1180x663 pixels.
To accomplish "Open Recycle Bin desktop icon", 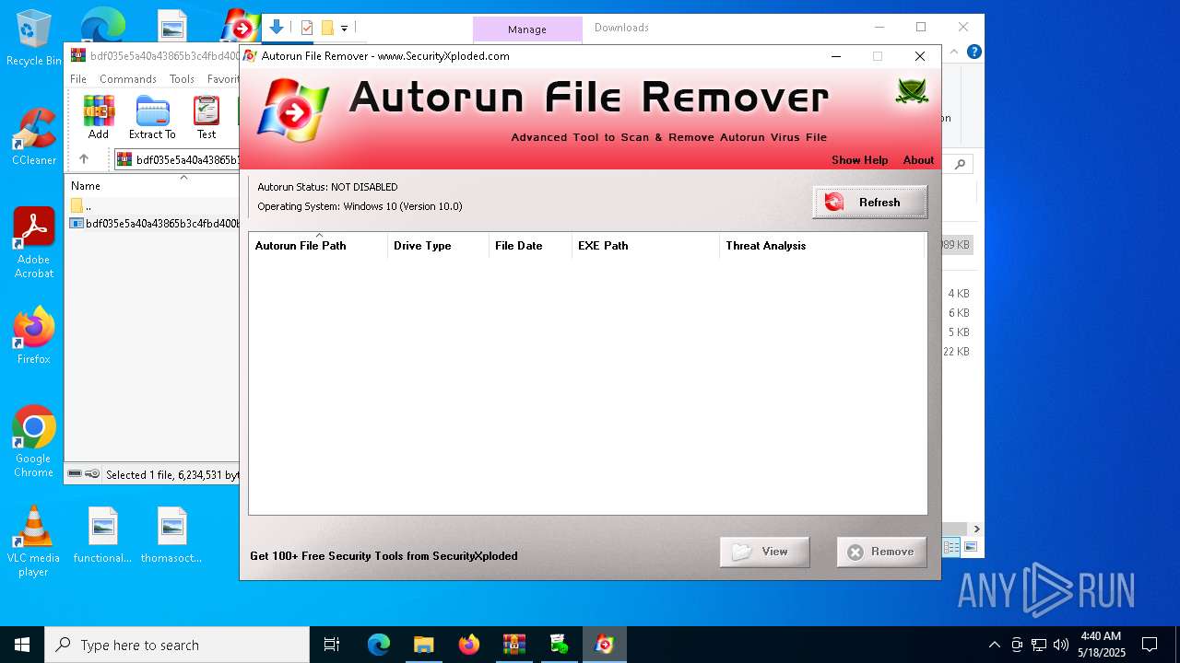I will click(34, 39).
